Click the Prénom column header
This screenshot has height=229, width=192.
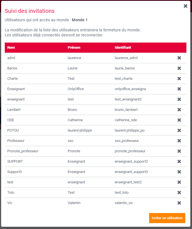coord(74,48)
